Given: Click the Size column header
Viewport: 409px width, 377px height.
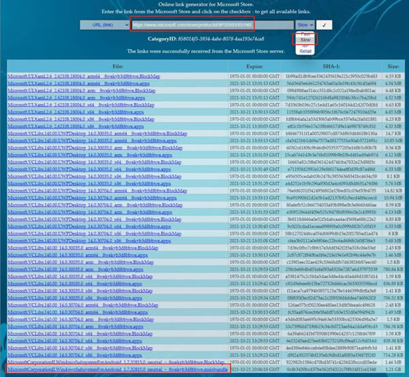Looking at the screenshot, I should tap(393, 67).
